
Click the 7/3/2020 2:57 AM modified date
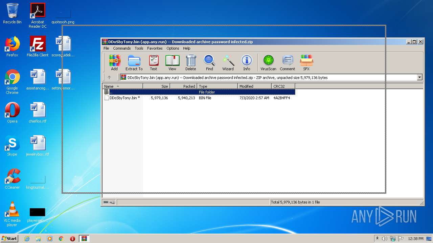click(254, 98)
